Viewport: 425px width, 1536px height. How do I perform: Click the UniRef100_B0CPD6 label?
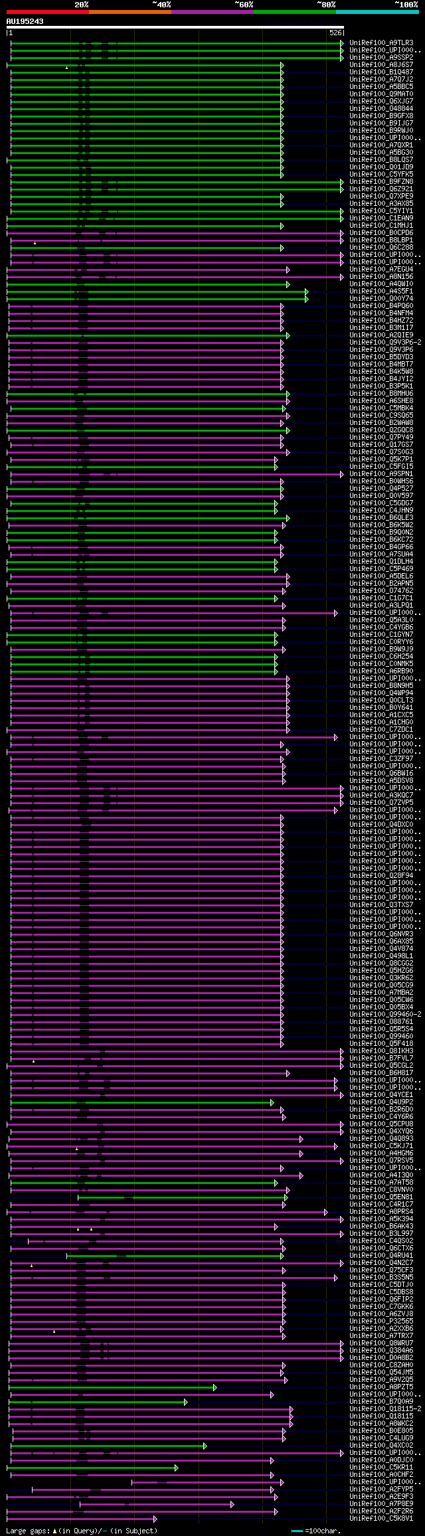381,233
